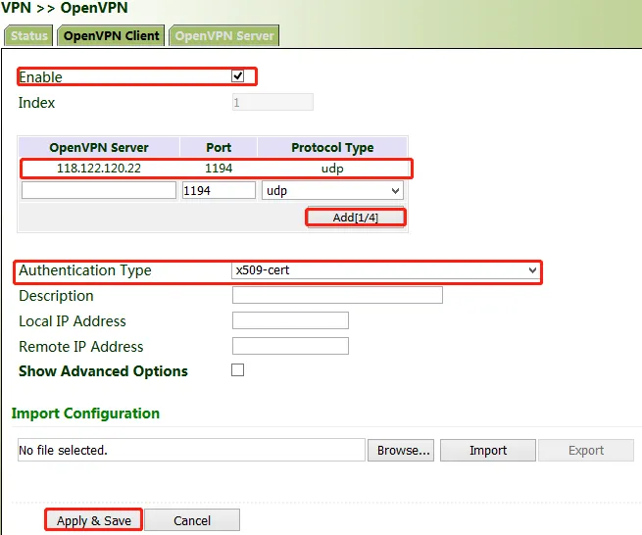Screen dimensions: 642x535
Task: Uncheck the Enable checkbox
Action: pos(237,76)
